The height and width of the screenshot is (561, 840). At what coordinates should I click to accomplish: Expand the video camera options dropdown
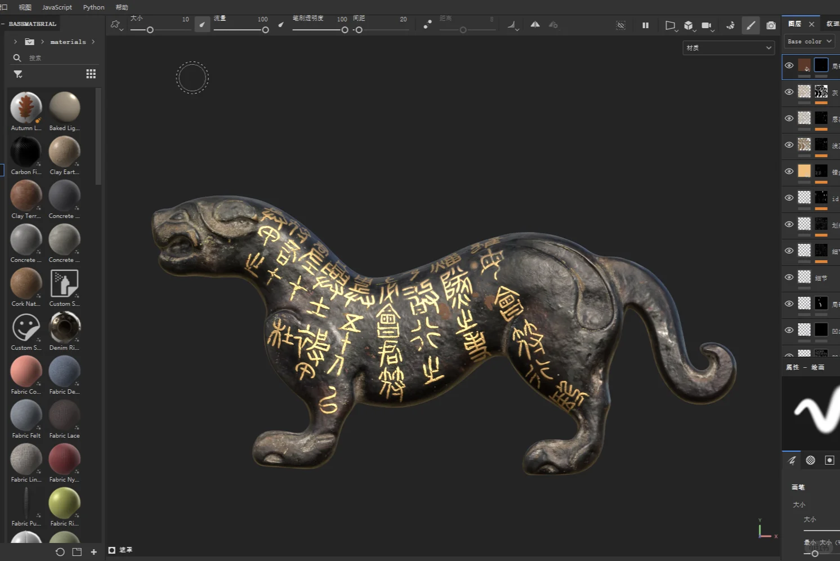pyautogui.click(x=713, y=30)
